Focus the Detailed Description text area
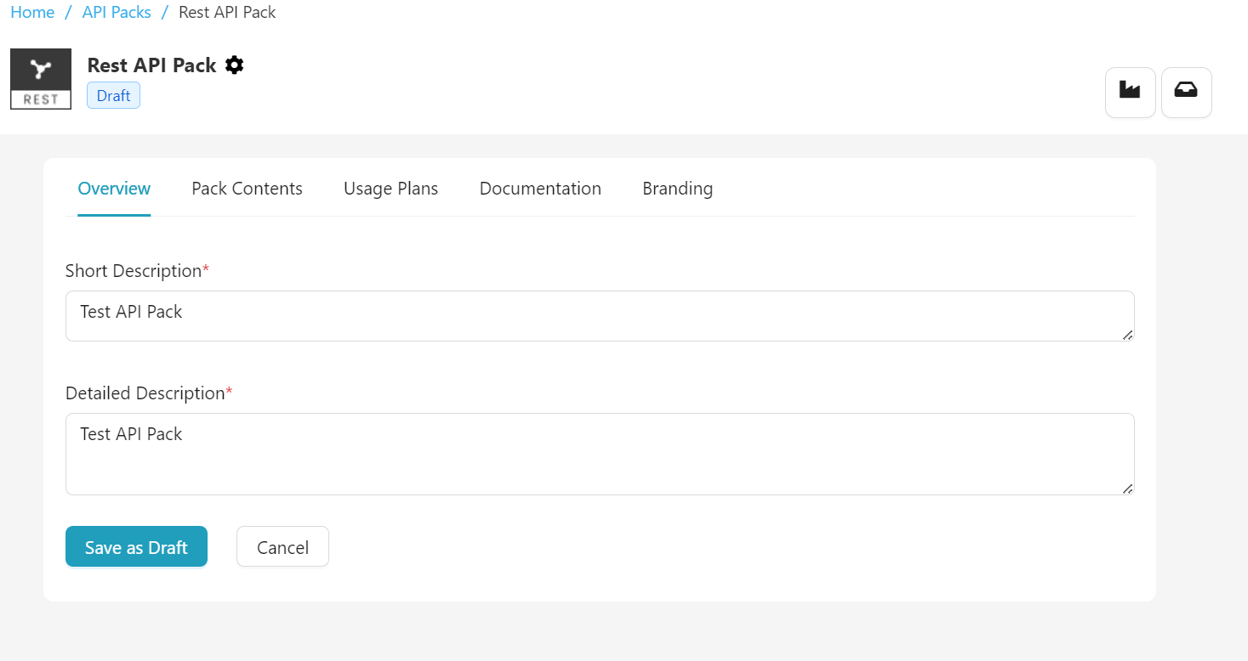The image size is (1248, 661). (599, 454)
